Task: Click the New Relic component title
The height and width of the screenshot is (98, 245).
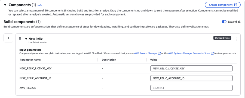Action: point(36,39)
